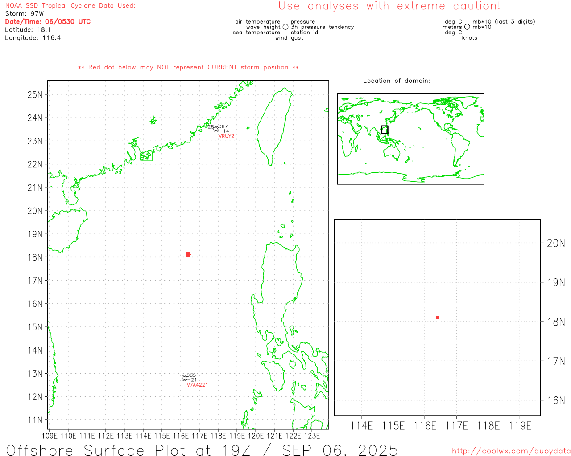Viewport: 571px width, 456px height.
Task: Click the VRUY2 station circle marker
Action: pyautogui.click(x=216, y=130)
